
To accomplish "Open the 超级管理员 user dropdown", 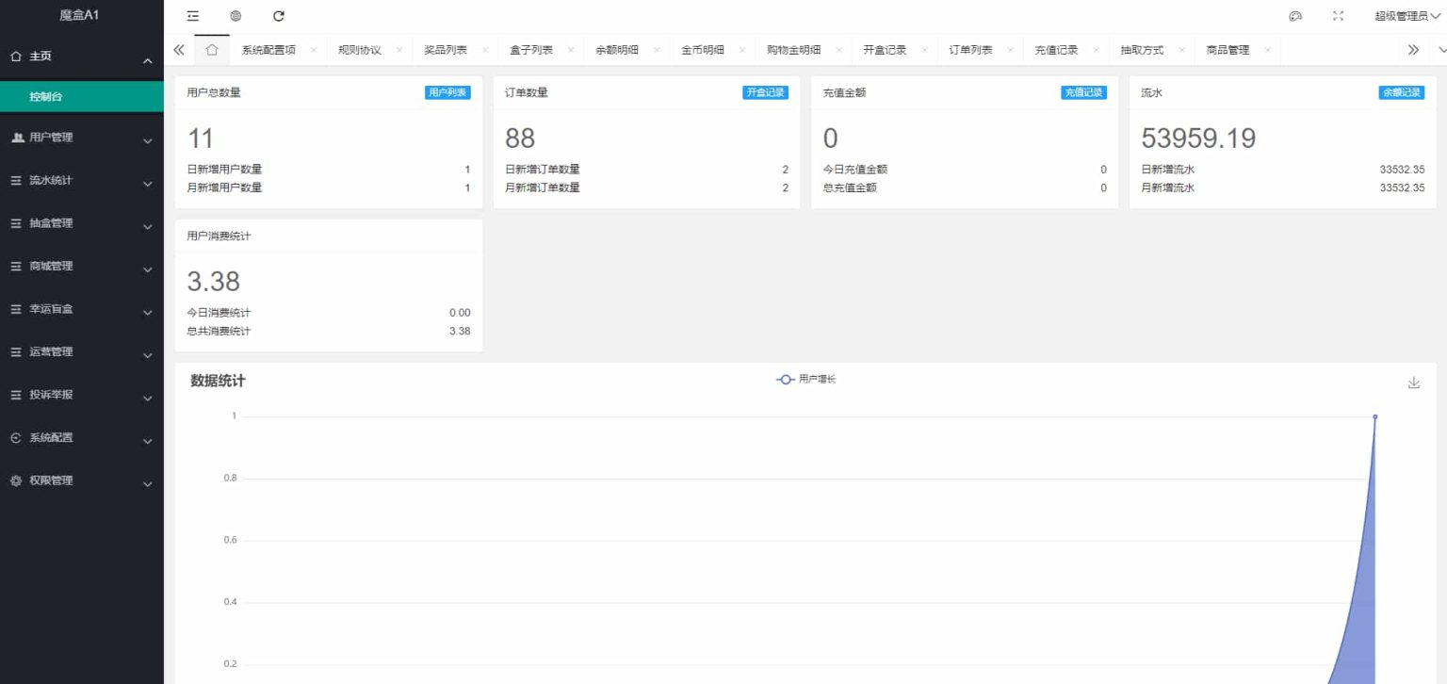I will (x=1406, y=16).
